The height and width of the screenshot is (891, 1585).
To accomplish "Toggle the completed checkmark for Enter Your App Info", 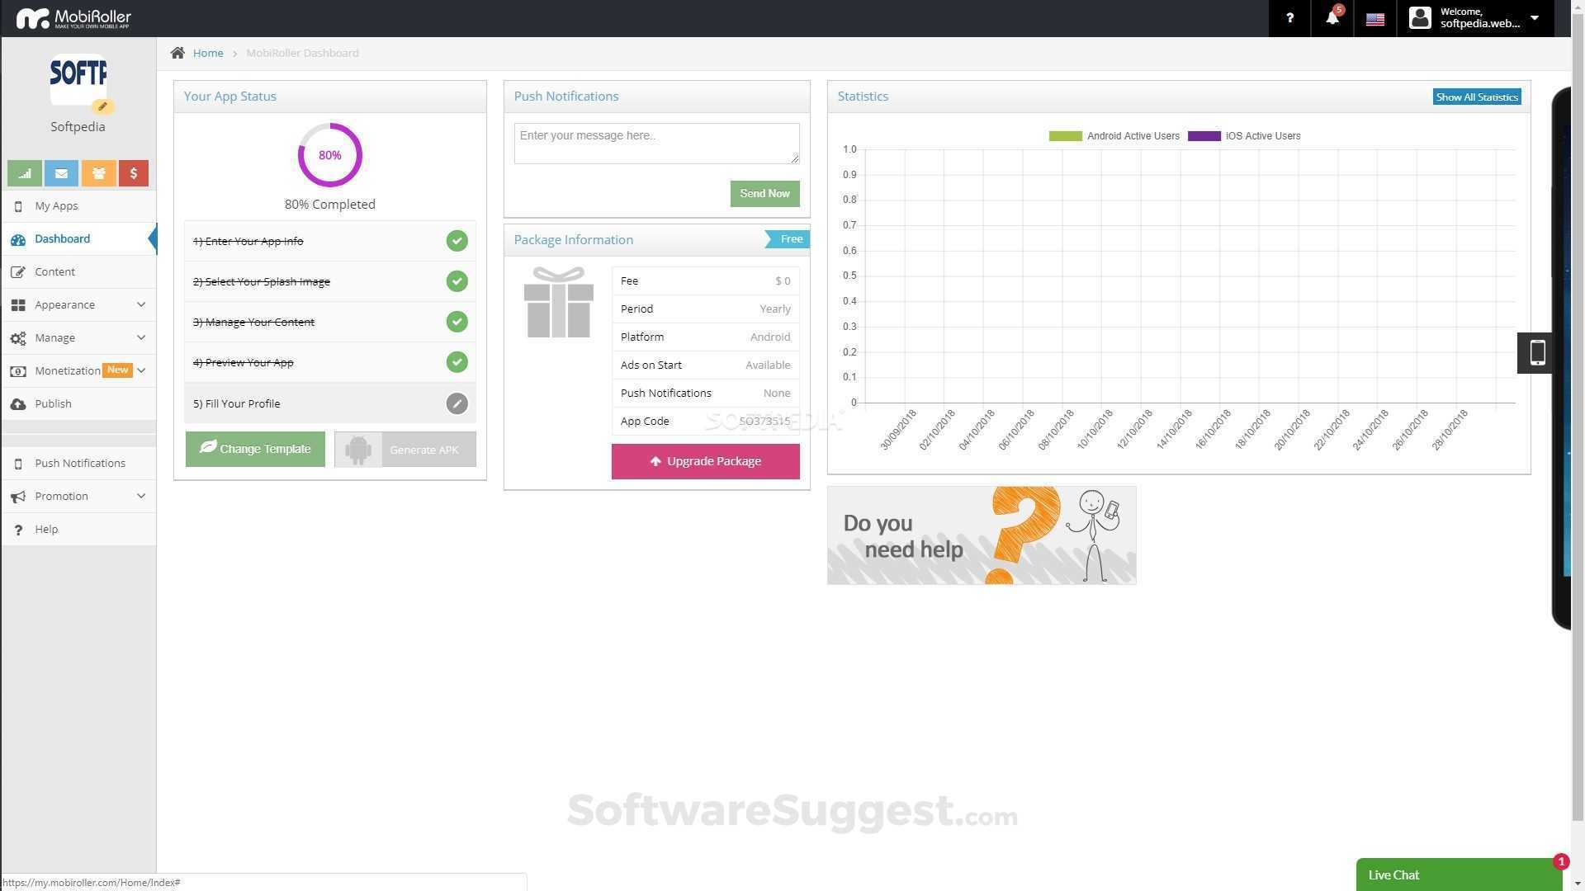I will [x=457, y=240].
